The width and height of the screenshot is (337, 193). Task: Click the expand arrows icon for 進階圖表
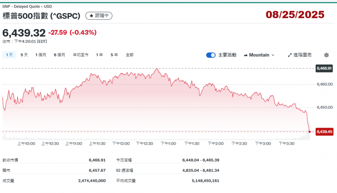[x=290, y=55]
